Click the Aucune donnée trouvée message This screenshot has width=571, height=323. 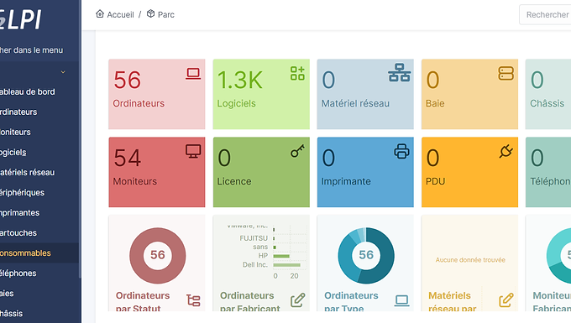470,260
